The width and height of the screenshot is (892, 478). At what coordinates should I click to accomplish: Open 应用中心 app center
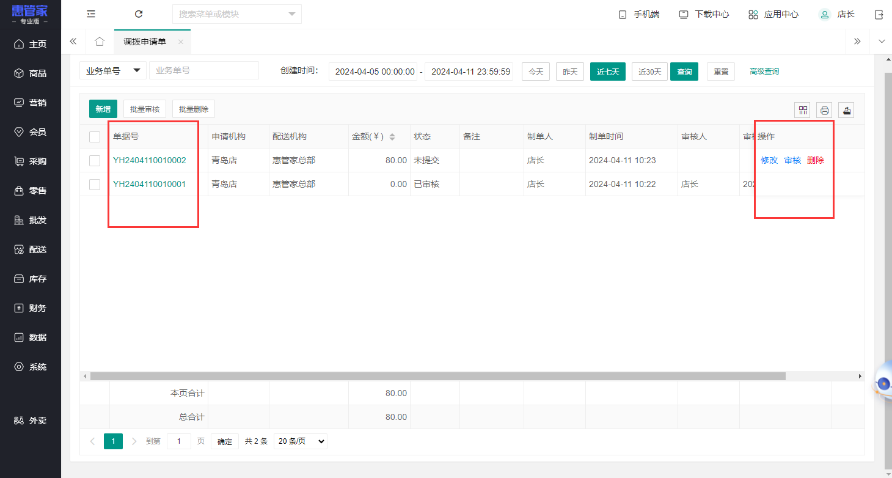click(x=773, y=14)
